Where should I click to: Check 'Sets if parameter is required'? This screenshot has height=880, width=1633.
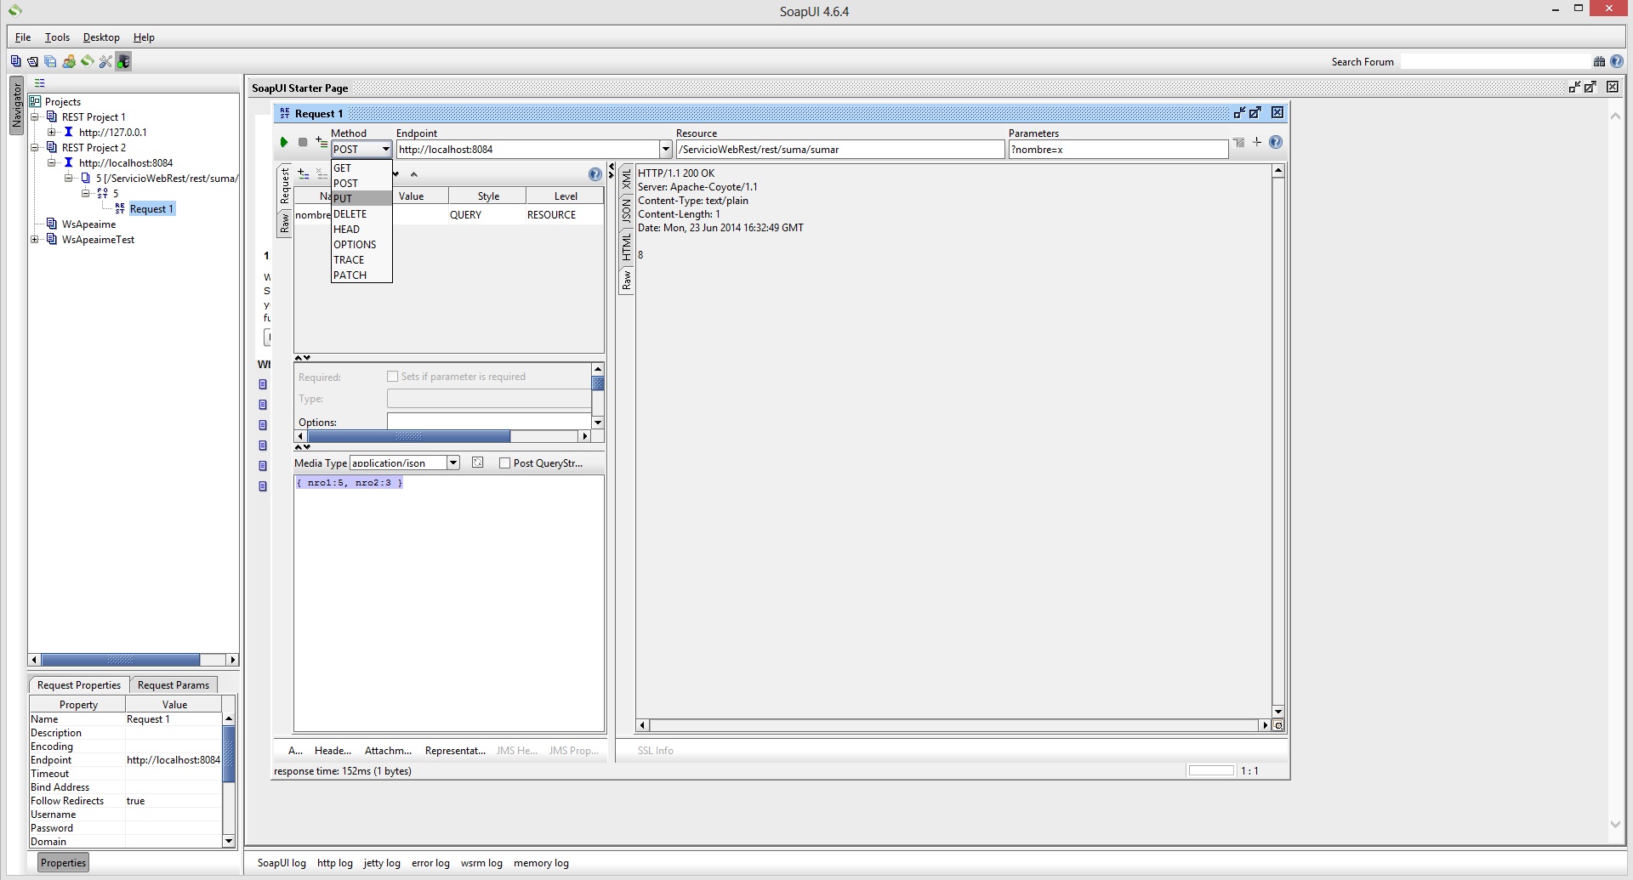(392, 376)
